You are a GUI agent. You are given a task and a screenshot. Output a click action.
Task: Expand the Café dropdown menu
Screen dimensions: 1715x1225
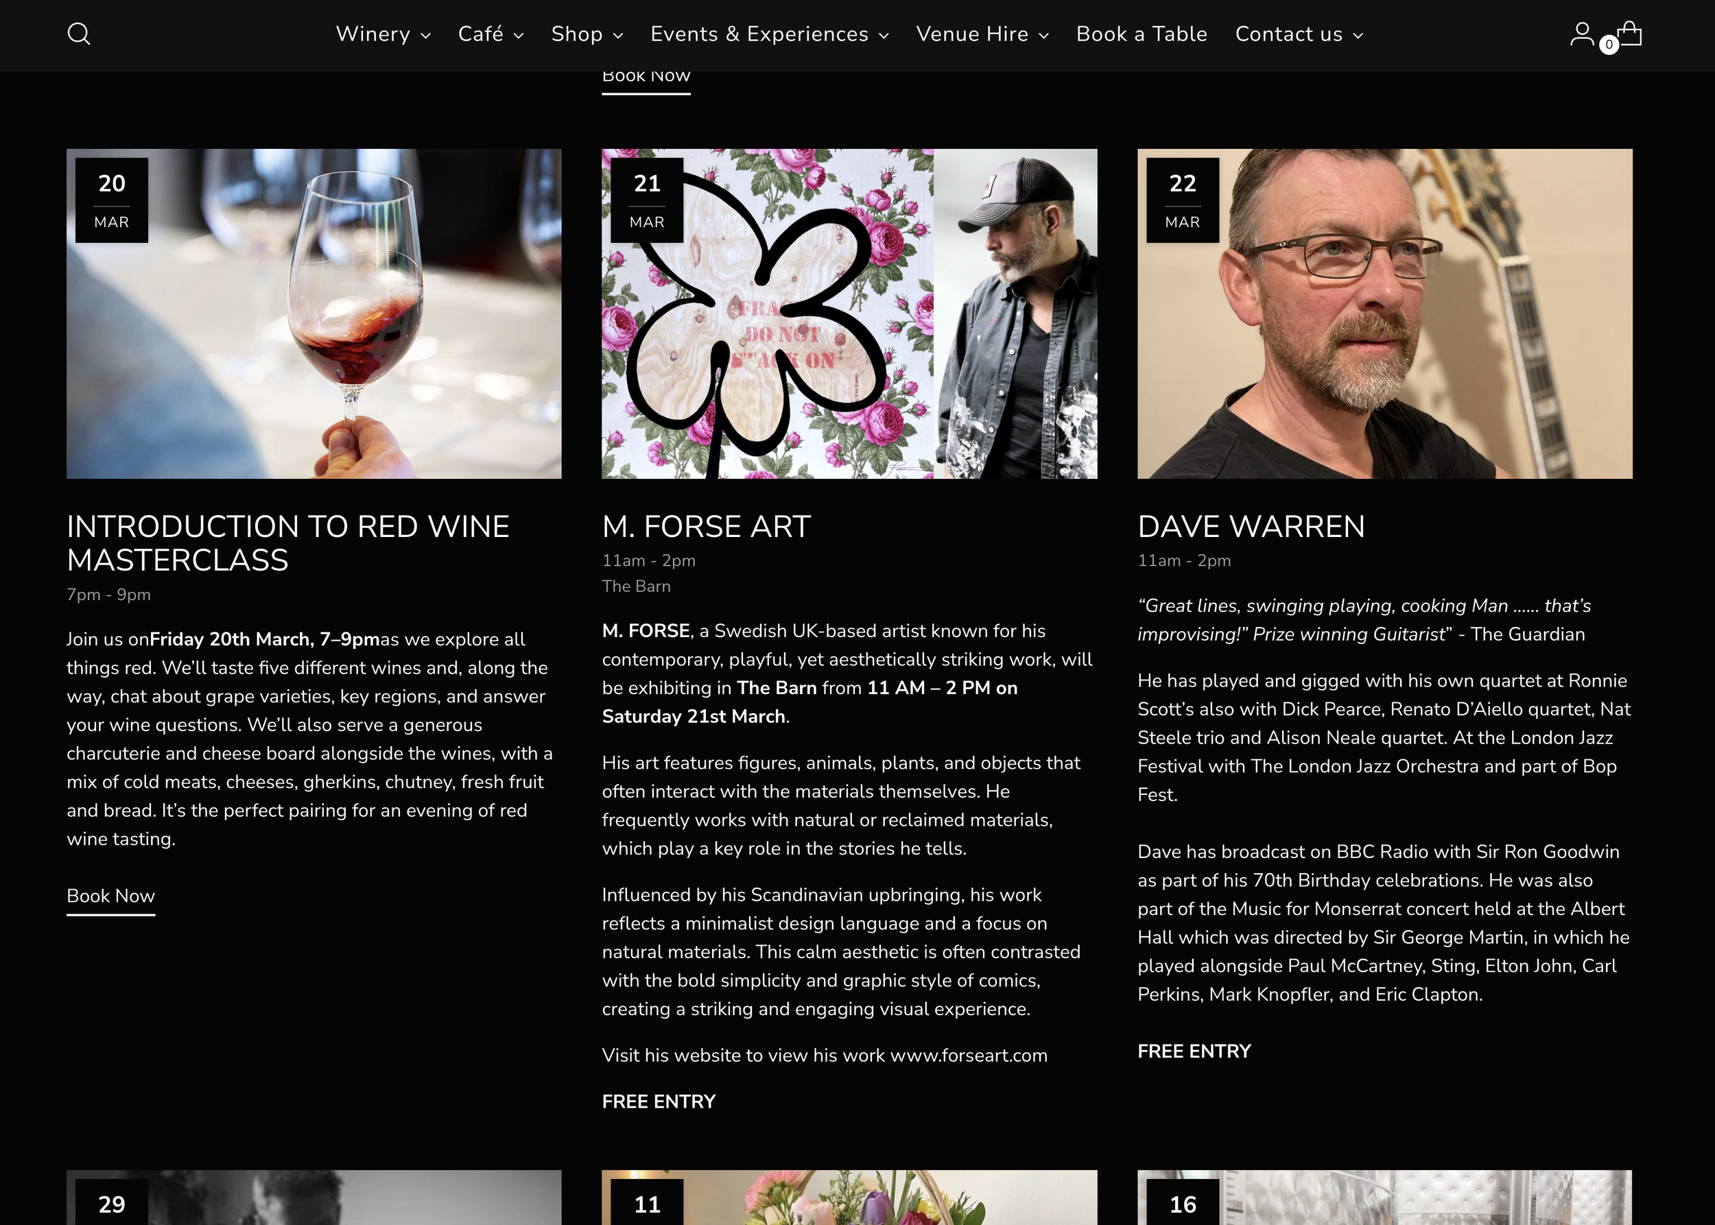tap(490, 35)
